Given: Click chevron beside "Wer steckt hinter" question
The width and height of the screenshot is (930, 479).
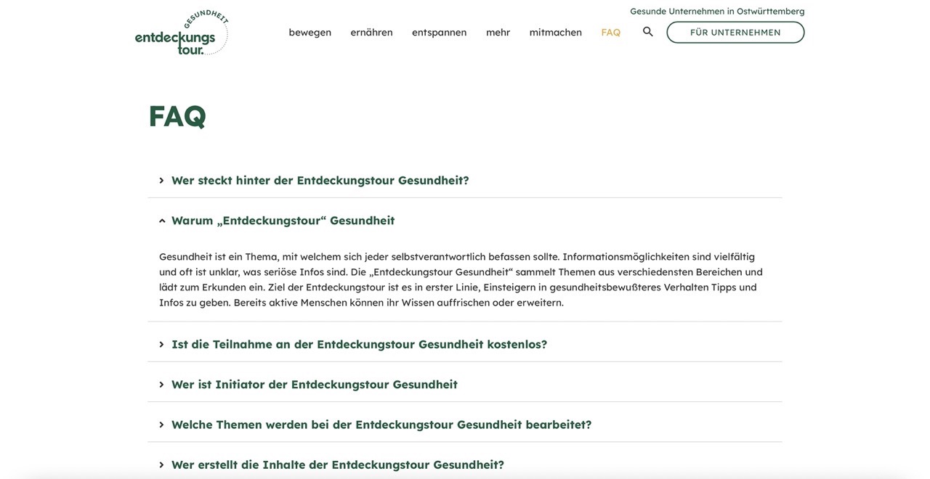Looking at the screenshot, I should pos(161,181).
